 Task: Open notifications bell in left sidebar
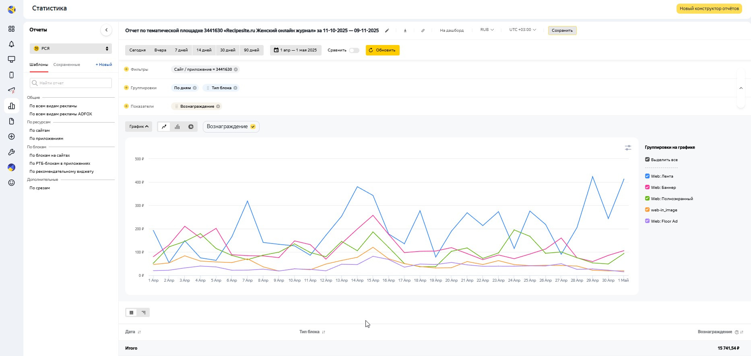[11, 44]
